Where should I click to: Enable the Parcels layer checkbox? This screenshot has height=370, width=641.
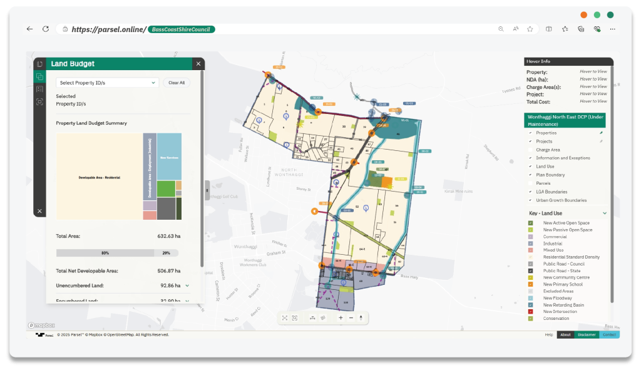point(530,183)
